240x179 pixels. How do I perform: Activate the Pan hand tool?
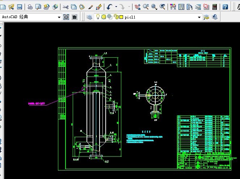138,7
